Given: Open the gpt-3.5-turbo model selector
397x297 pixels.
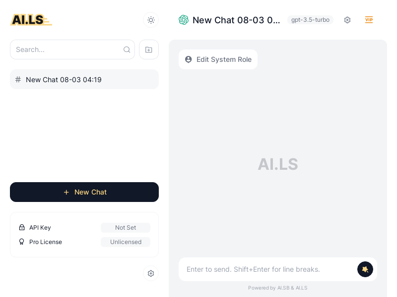Looking at the screenshot, I should 310,20.
